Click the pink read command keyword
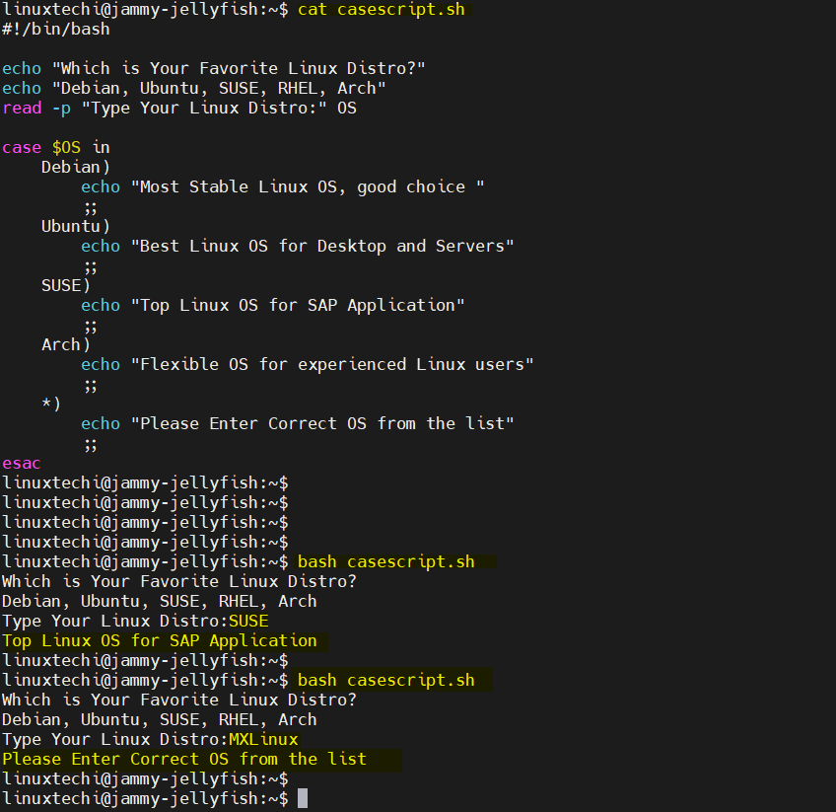This screenshot has height=812, width=836. point(22,108)
